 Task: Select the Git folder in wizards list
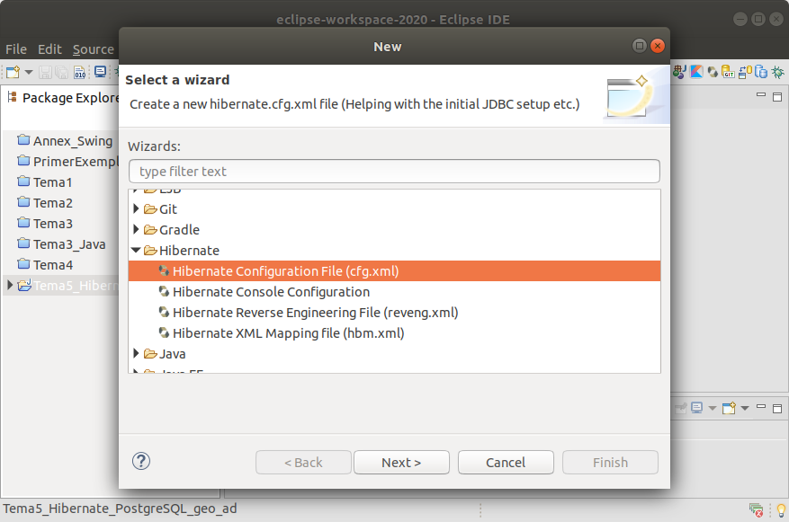click(168, 209)
